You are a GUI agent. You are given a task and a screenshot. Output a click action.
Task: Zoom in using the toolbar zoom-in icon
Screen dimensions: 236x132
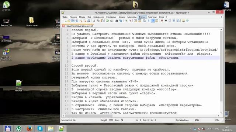(x=126, y=21)
